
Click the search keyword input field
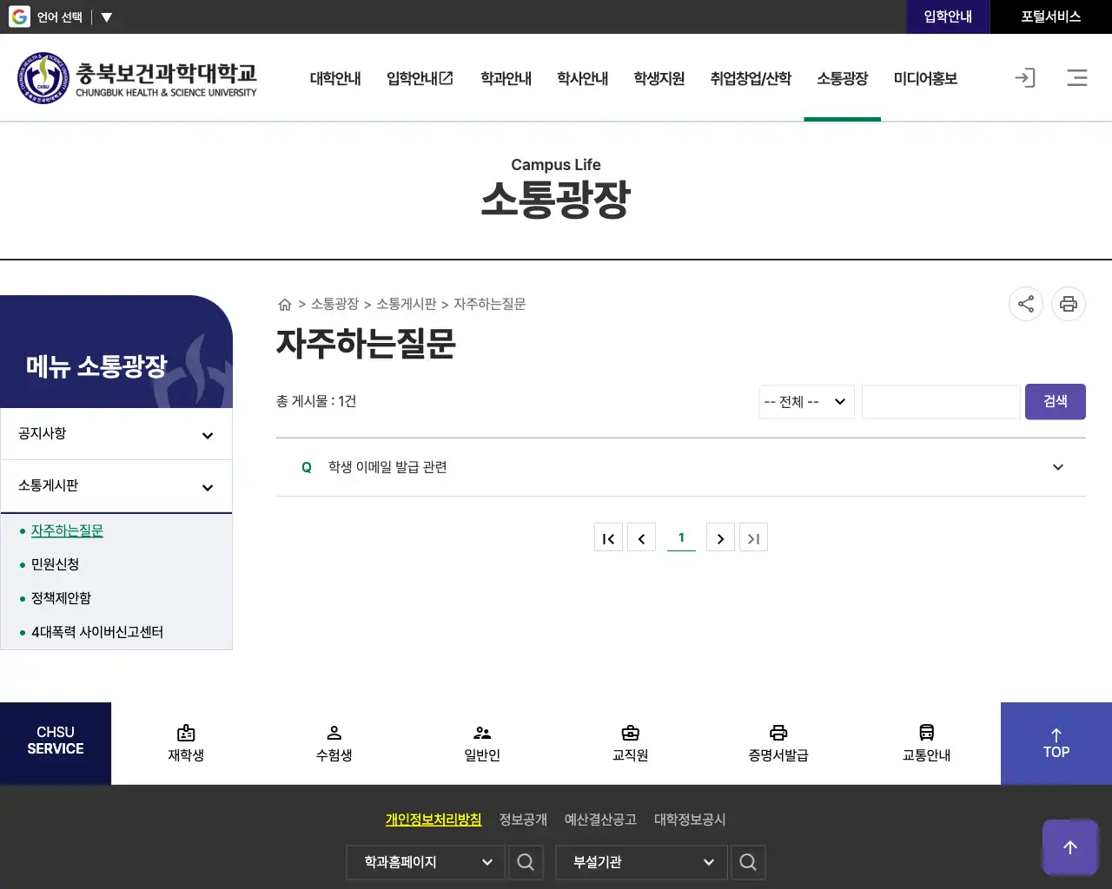coord(941,402)
